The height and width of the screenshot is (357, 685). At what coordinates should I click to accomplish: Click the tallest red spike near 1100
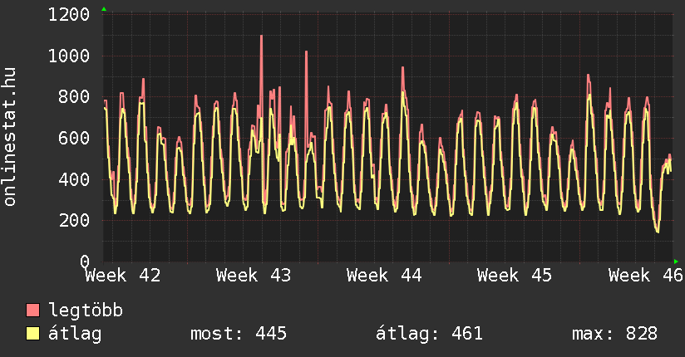pyautogui.click(x=261, y=37)
